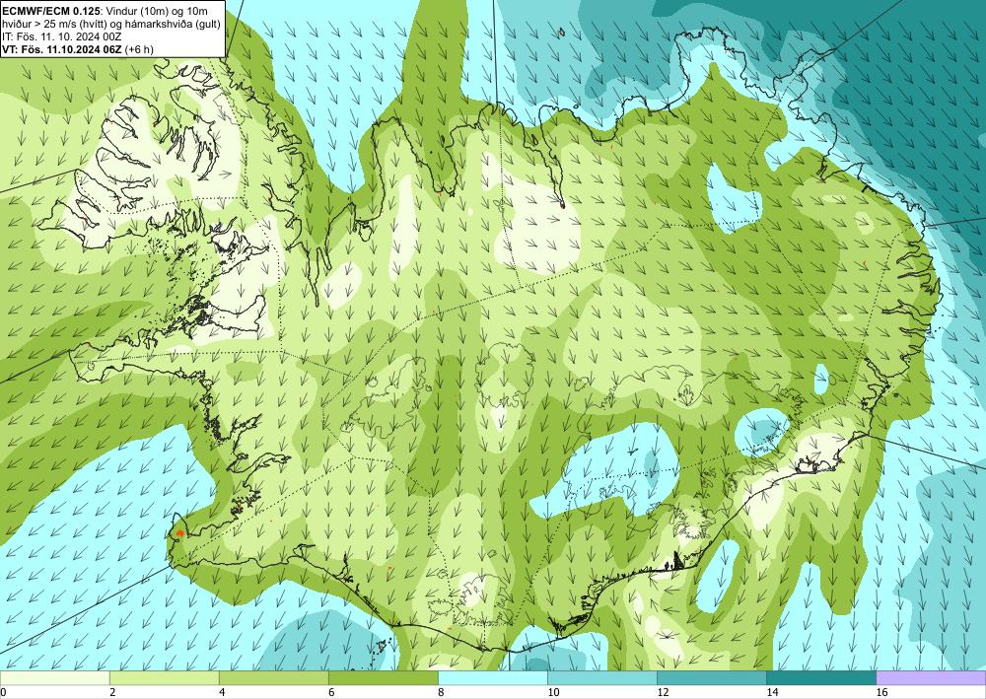Click the 'VT: Fös. 11.10.2024 06Z' valid time
The image size is (986, 699).
(61, 49)
